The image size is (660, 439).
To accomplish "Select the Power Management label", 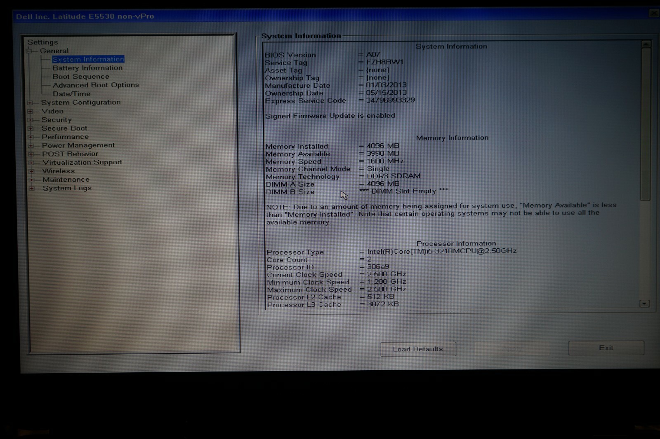I will [78, 145].
